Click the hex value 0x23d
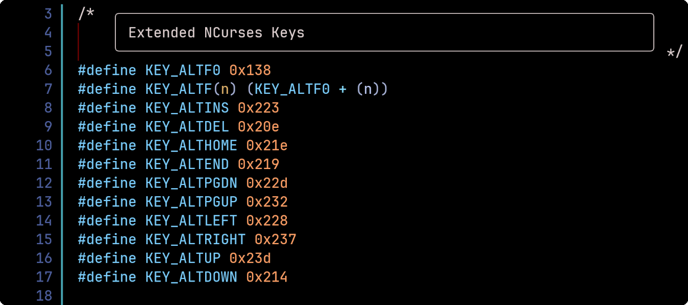 [x=250, y=258]
